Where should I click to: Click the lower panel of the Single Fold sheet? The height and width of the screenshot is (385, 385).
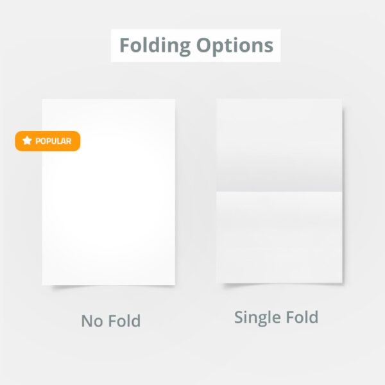(x=279, y=237)
